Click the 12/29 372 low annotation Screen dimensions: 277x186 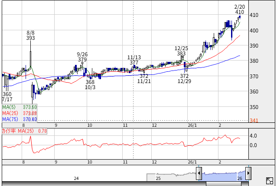click(x=184, y=79)
